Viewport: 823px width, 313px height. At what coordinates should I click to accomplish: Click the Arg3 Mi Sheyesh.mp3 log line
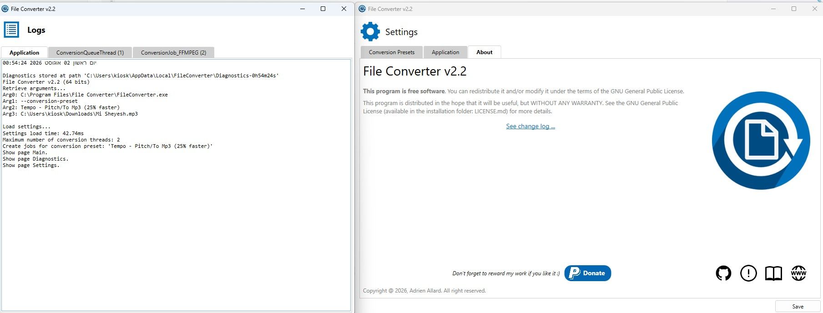click(x=70, y=114)
